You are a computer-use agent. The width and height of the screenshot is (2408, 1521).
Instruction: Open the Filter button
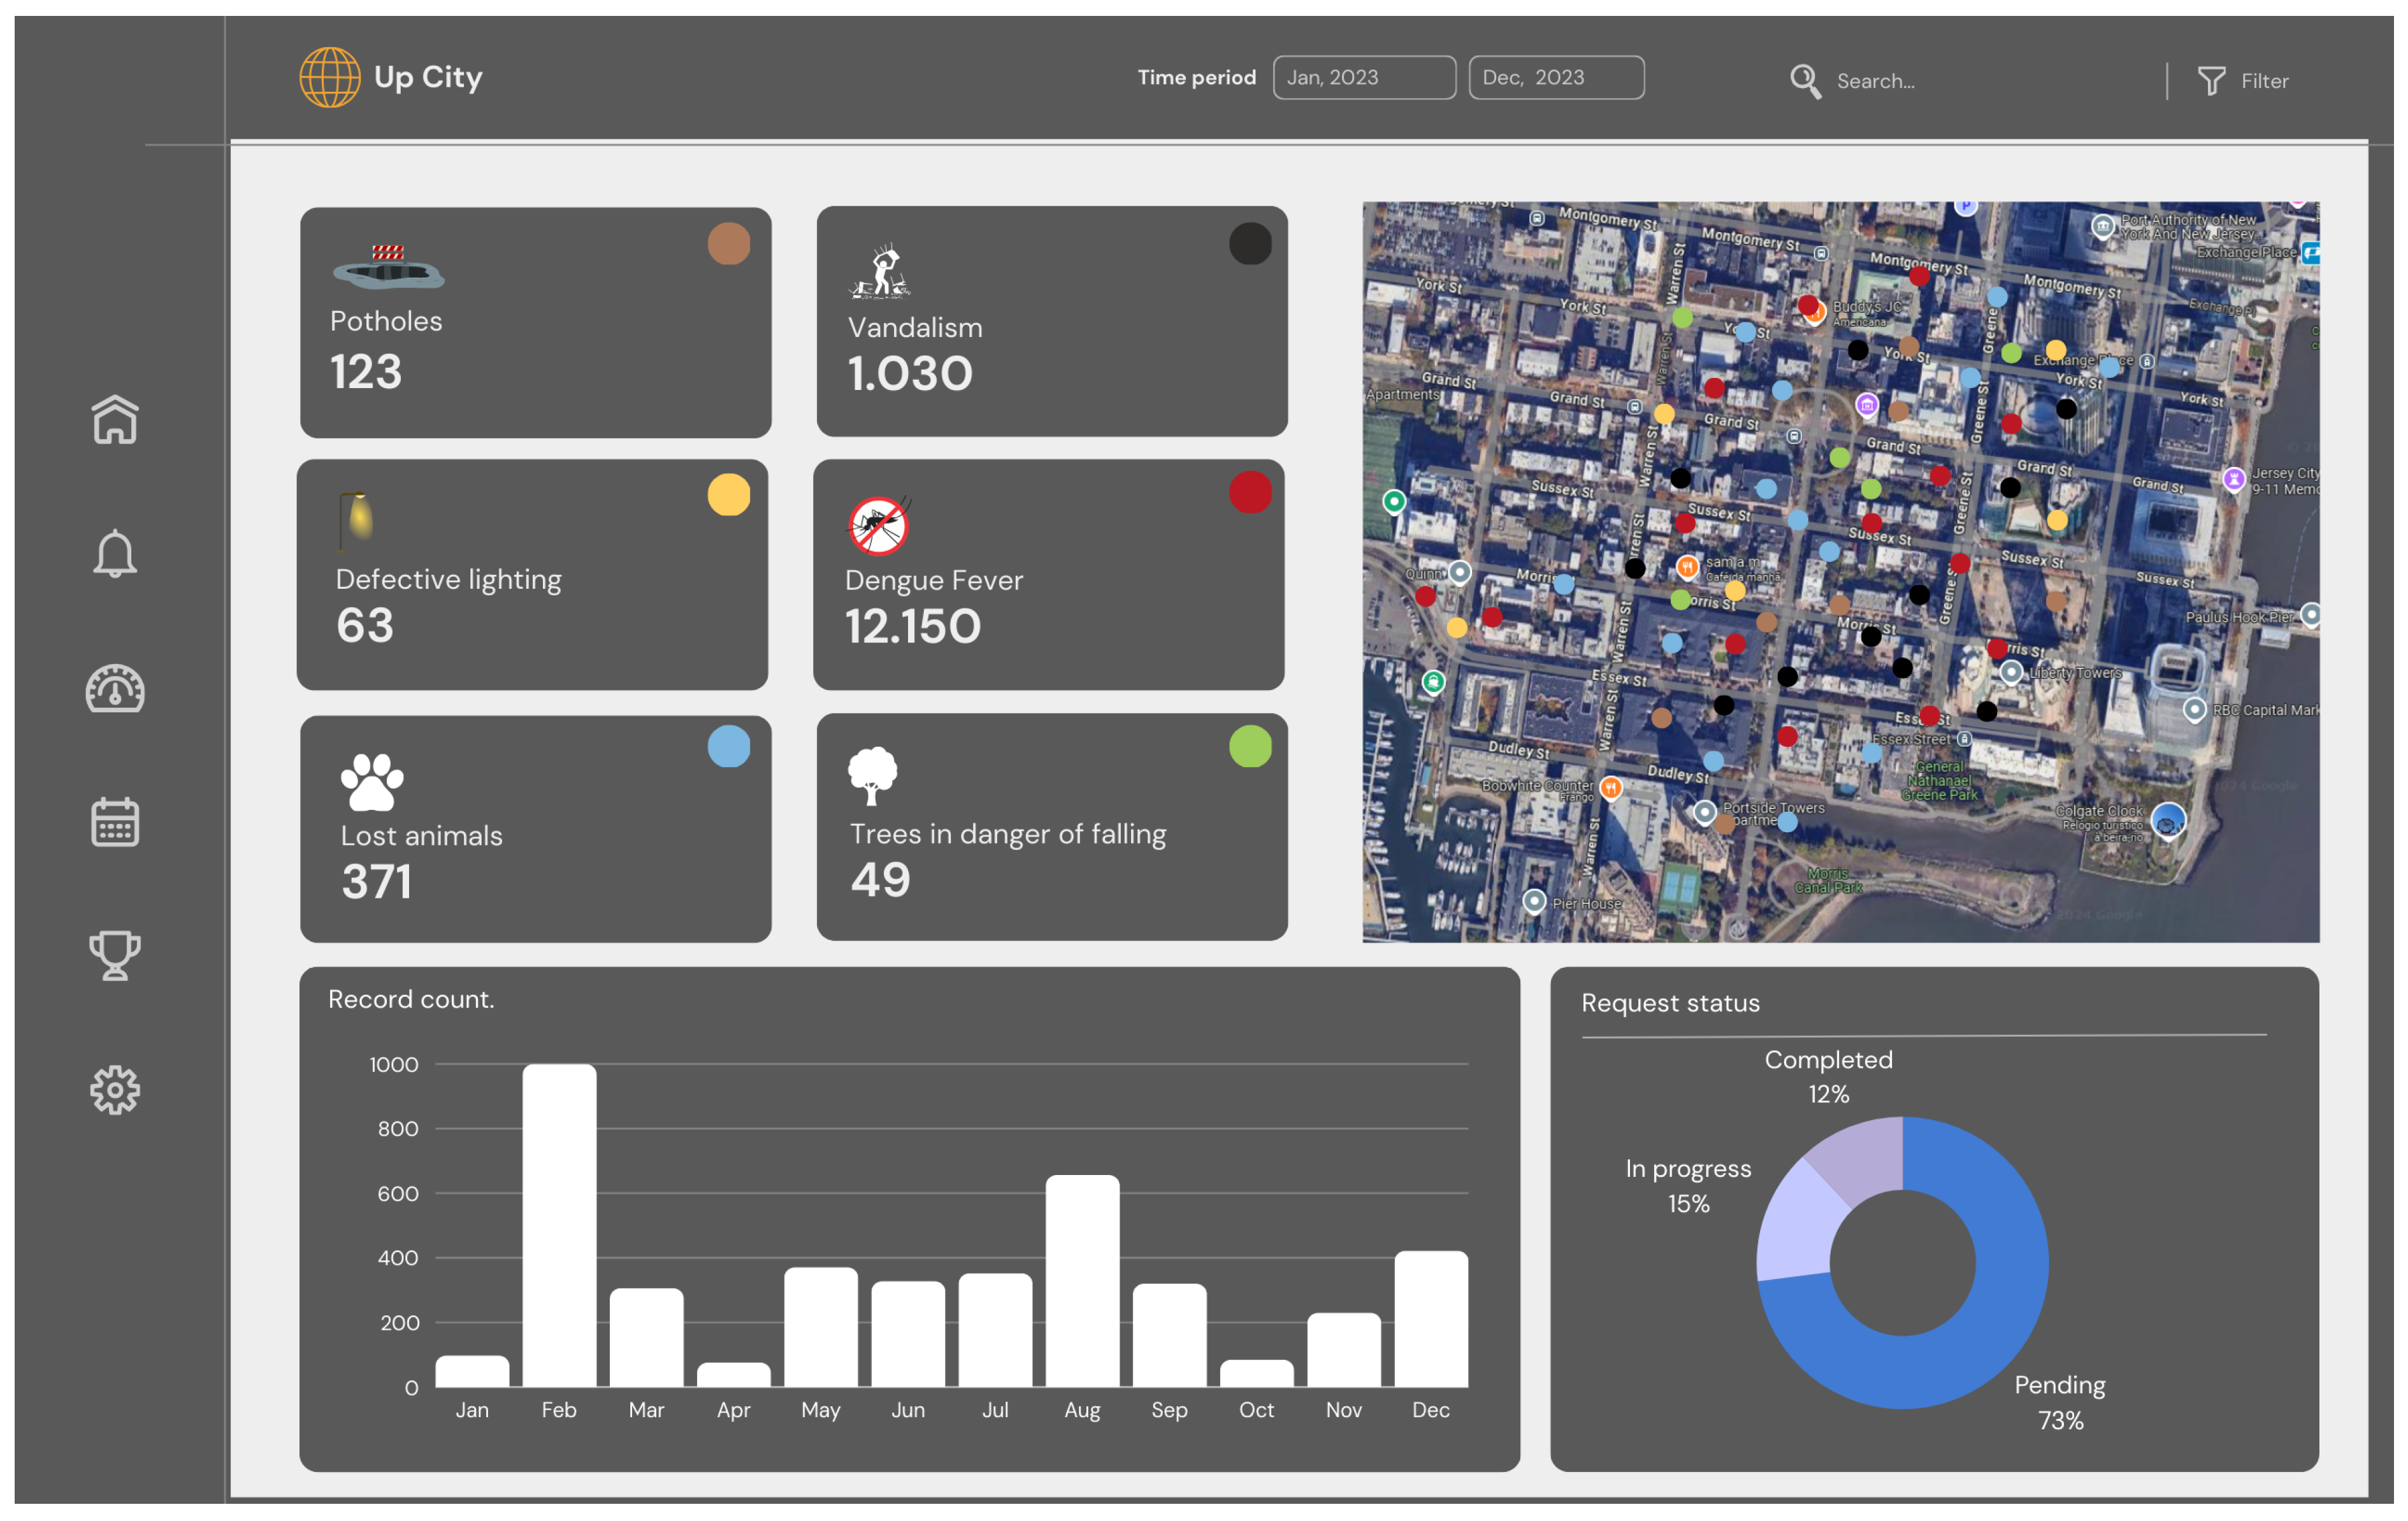coord(2243,81)
